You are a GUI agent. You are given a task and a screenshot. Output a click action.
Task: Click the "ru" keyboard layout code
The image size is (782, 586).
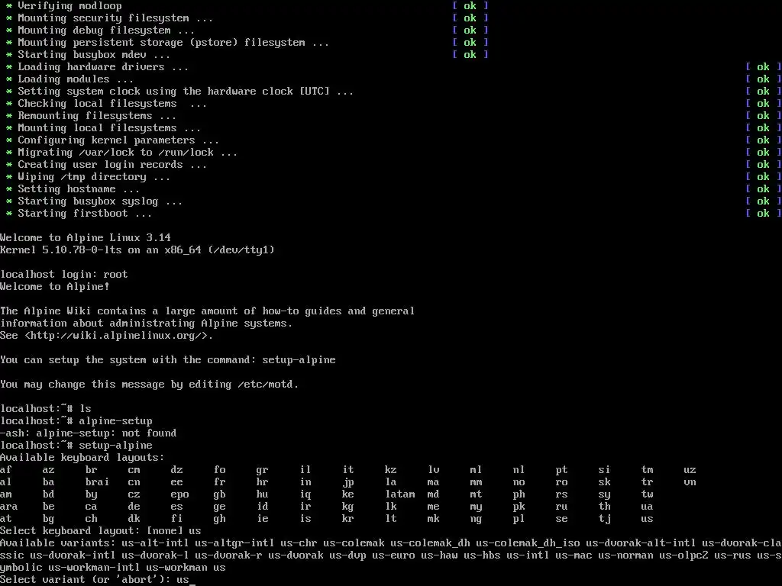(561, 507)
